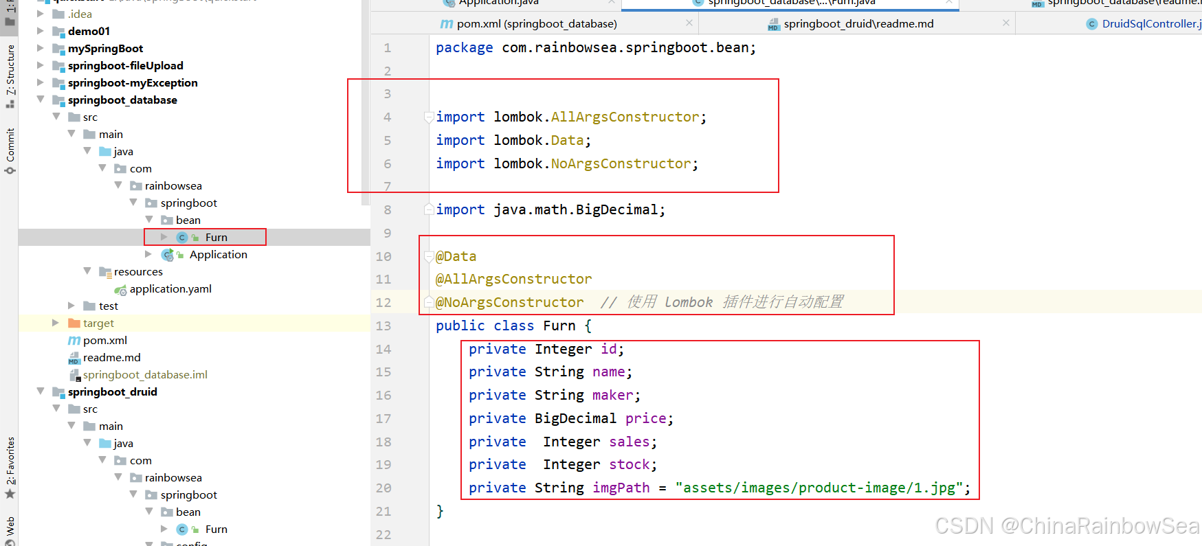Select the pom.xml Maven file icon
This screenshot has width=1202, height=546.
[74, 341]
